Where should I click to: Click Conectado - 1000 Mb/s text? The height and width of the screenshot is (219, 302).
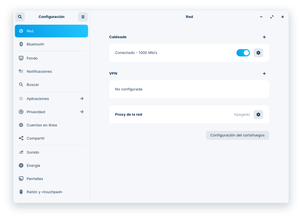point(136,53)
